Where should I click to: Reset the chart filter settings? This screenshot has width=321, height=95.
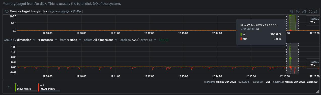[164, 40]
